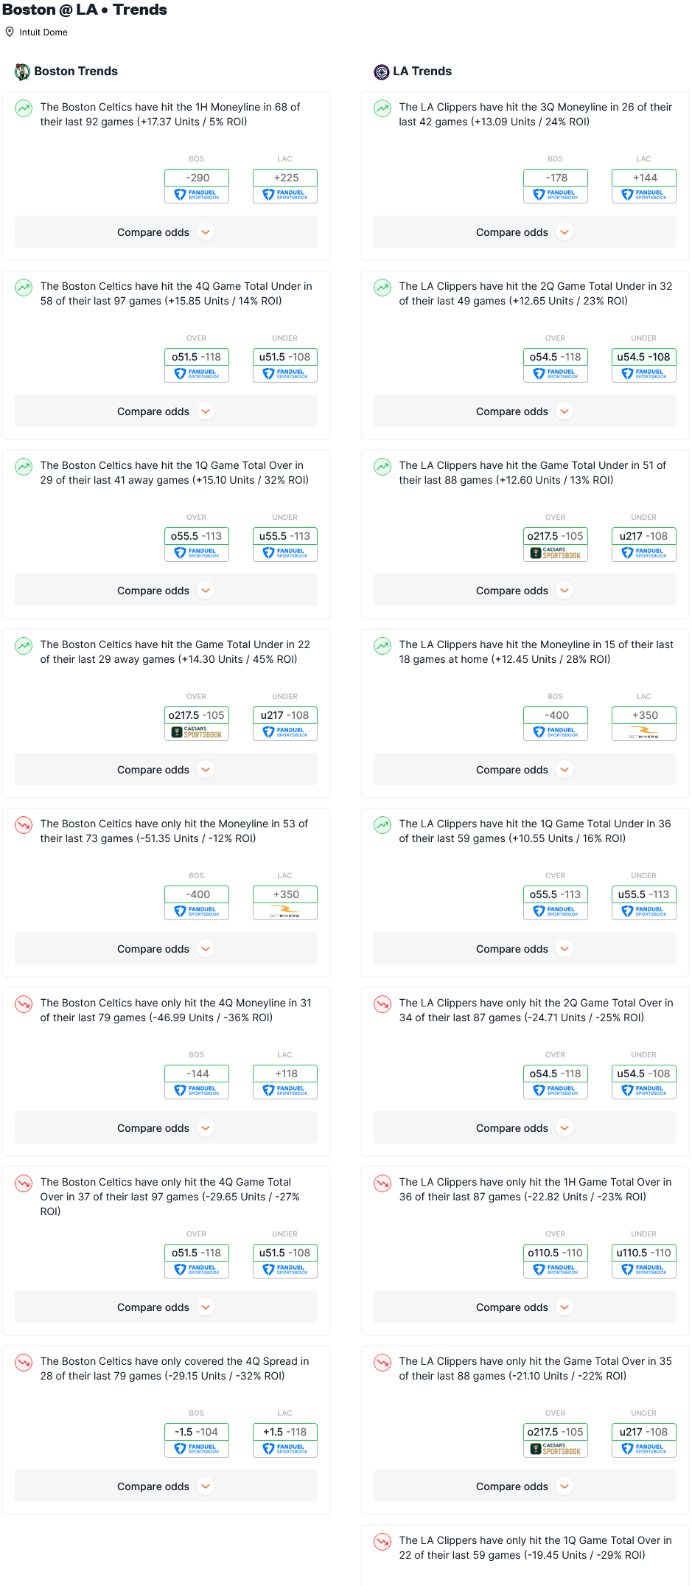Click green trend icon for Clippers 3Q Moneyline
The height and width of the screenshot is (1586, 692).
pyautogui.click(x=382, y=108)
